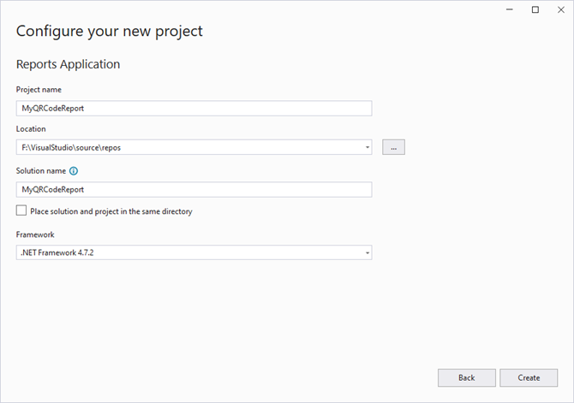
Task: Open the location browse (...) button
Action: pos(393,147)
